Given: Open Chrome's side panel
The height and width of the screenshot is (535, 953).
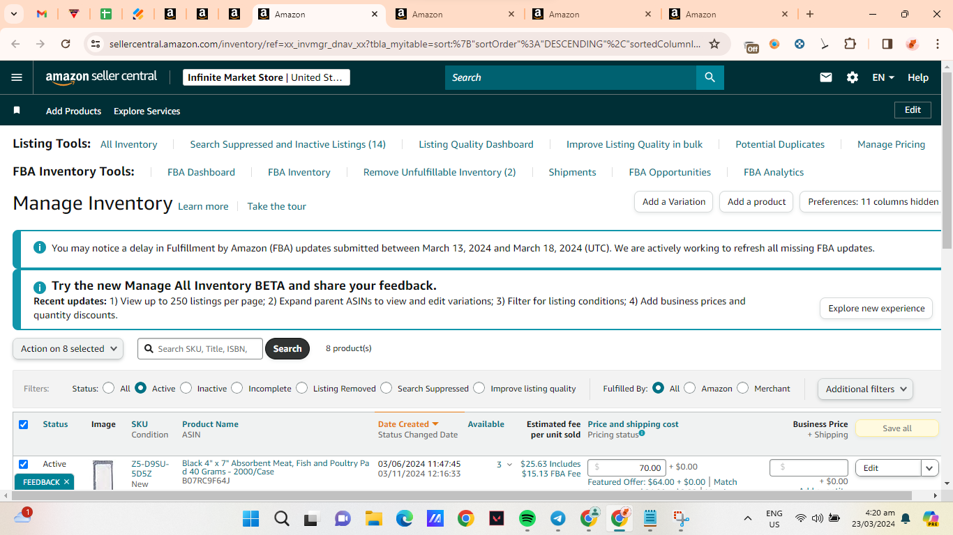Looking at the screenshot, I should pyautogui.click(x=887, y=44).
